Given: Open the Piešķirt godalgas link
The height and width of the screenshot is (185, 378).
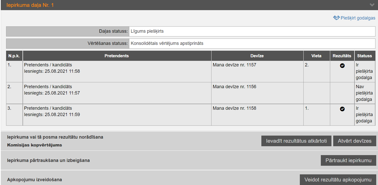Looking at the screenshot, I should pos(358,18).
